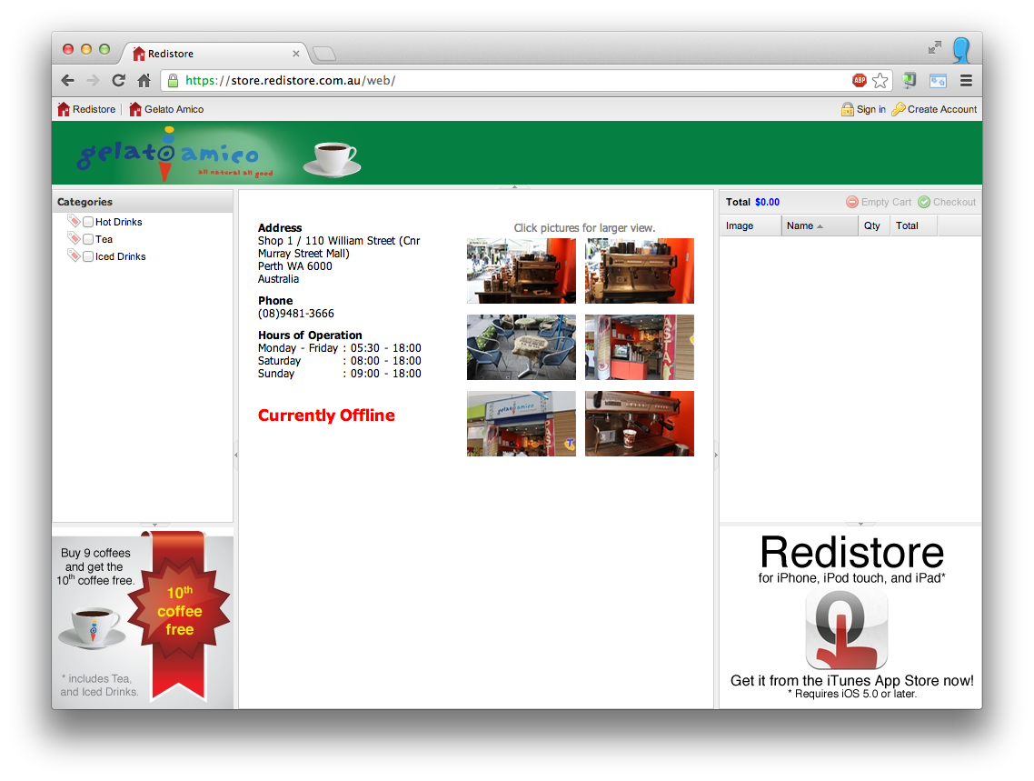
Task: Click the Image column header in cart
Action: tap(751, 225)
